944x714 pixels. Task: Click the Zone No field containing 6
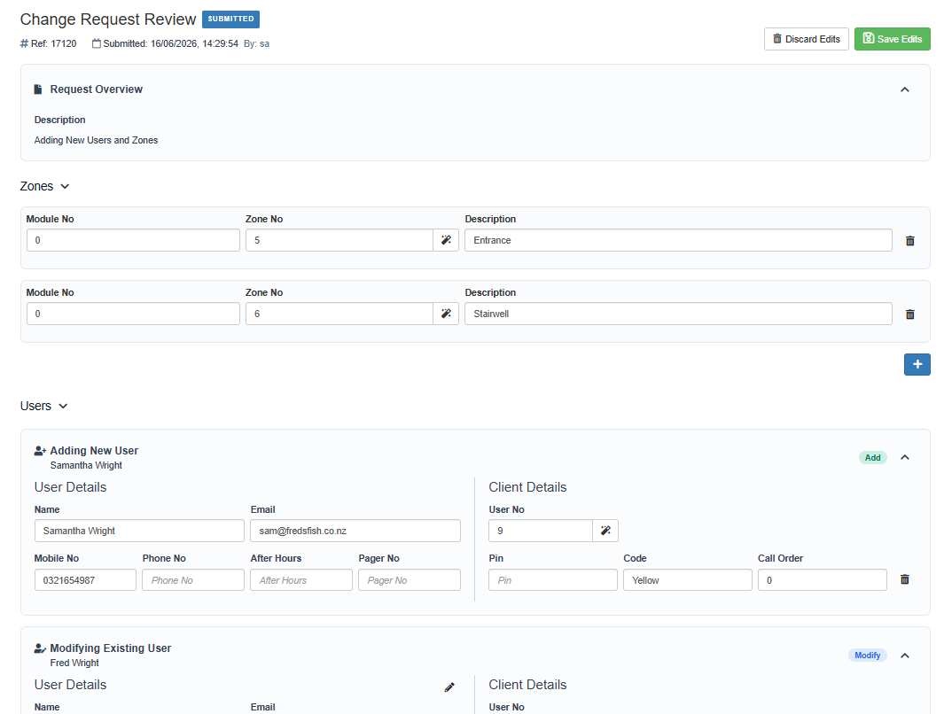click(x=339, y=314)
